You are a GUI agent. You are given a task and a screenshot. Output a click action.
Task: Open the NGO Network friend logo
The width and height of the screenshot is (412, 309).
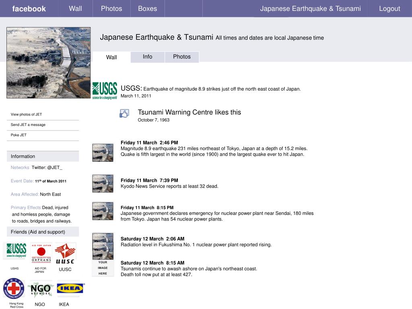coord(41,290)
